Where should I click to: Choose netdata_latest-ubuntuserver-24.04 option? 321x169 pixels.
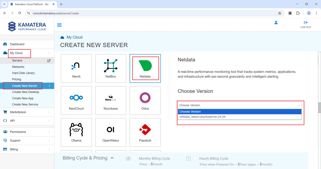pos(239,117)
